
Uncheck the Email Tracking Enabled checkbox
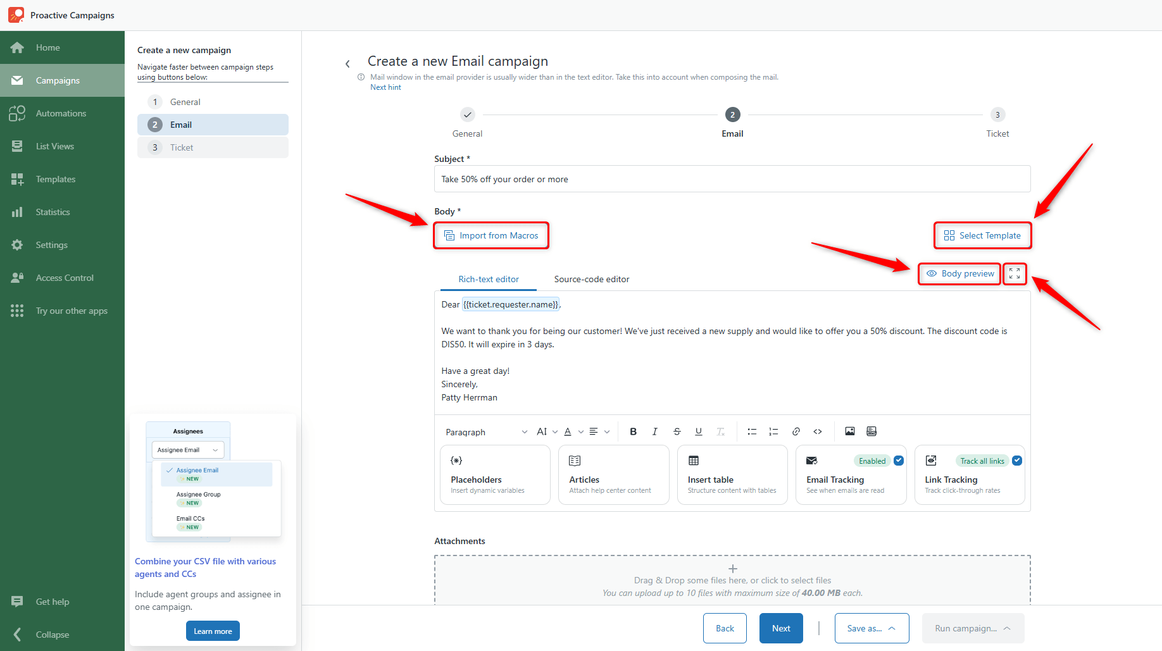pyautogui.click(x=899, y=461)
